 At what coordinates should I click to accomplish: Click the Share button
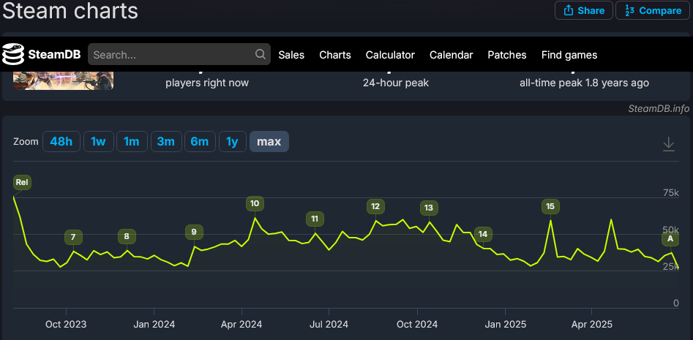[584, 10]
